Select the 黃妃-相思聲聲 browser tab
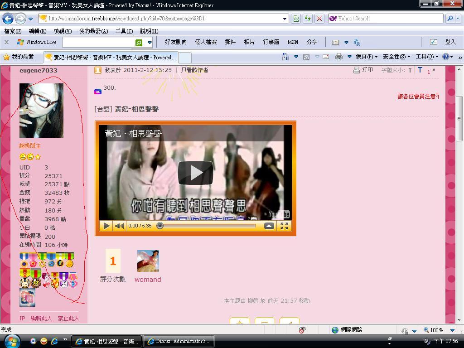The image size is (464, 348). pyautogui.click(x=111, y=58)
